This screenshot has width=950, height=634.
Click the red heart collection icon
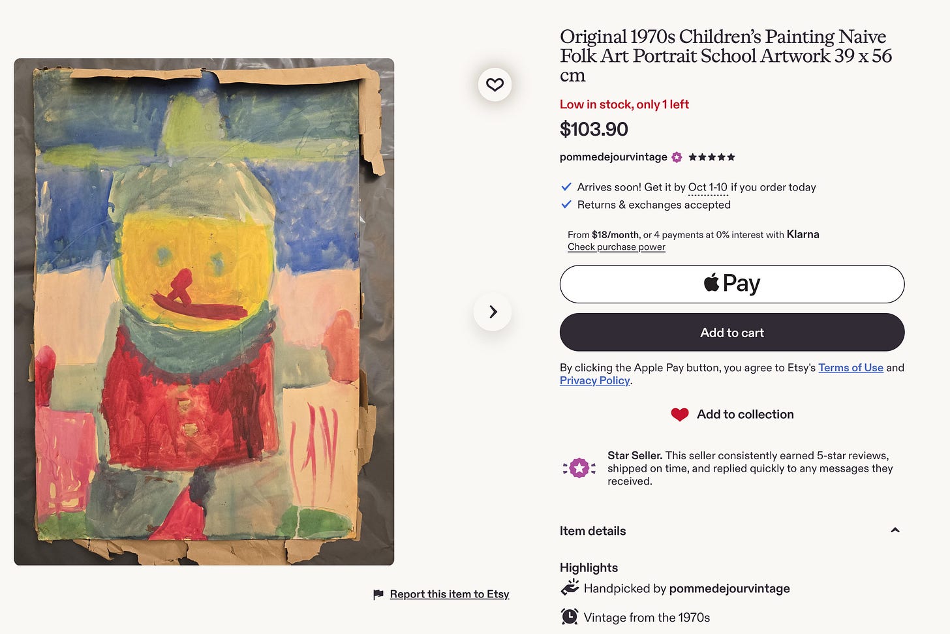(680, 414)
